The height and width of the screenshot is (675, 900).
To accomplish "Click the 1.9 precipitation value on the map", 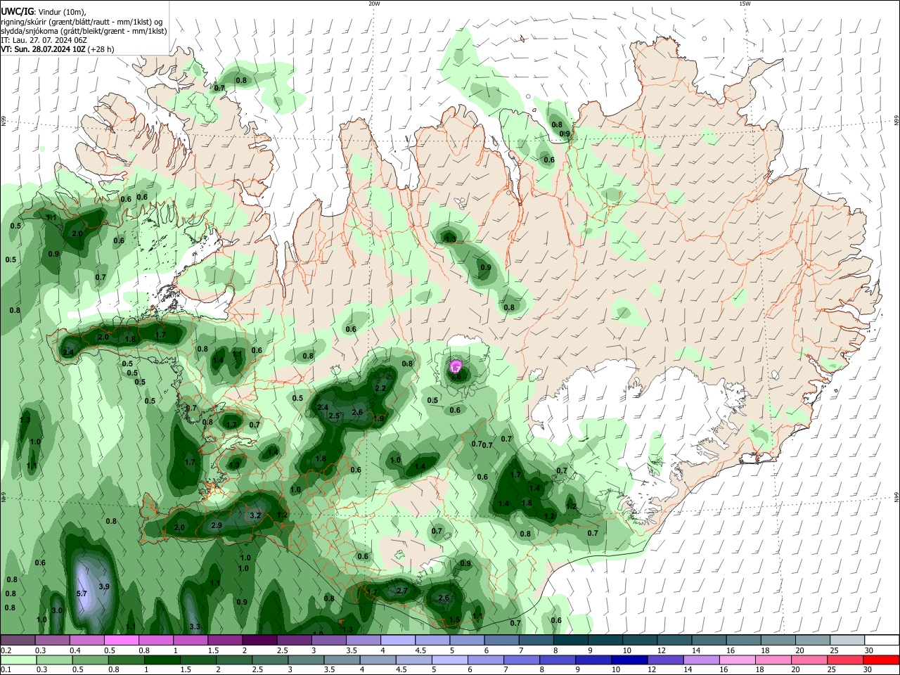I will pos(379,418).
